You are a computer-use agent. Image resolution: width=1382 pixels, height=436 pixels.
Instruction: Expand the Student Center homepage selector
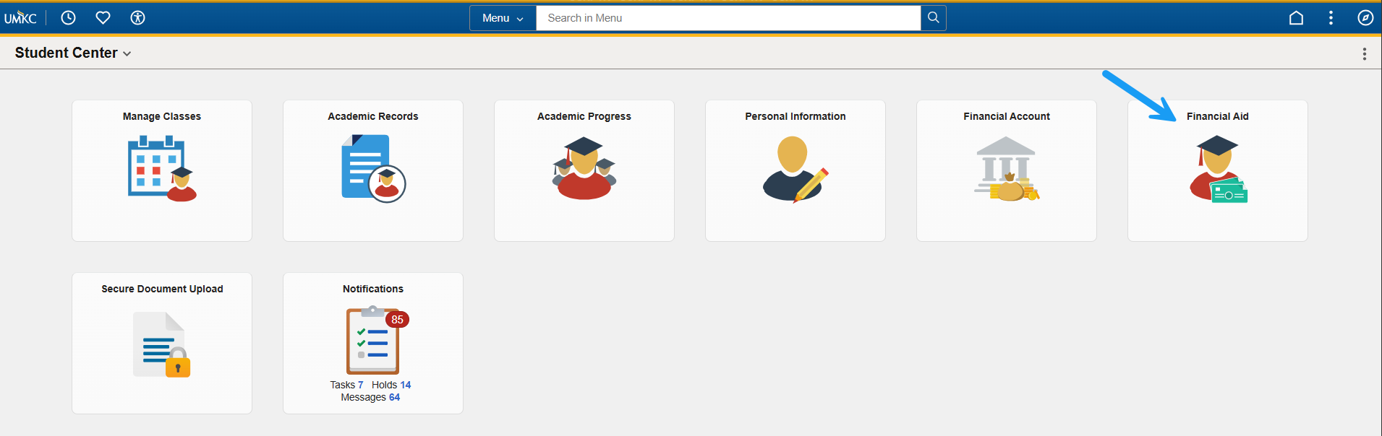click(x=73, y=53)
